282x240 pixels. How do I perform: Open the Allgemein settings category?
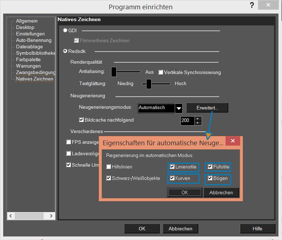(26, 21)
